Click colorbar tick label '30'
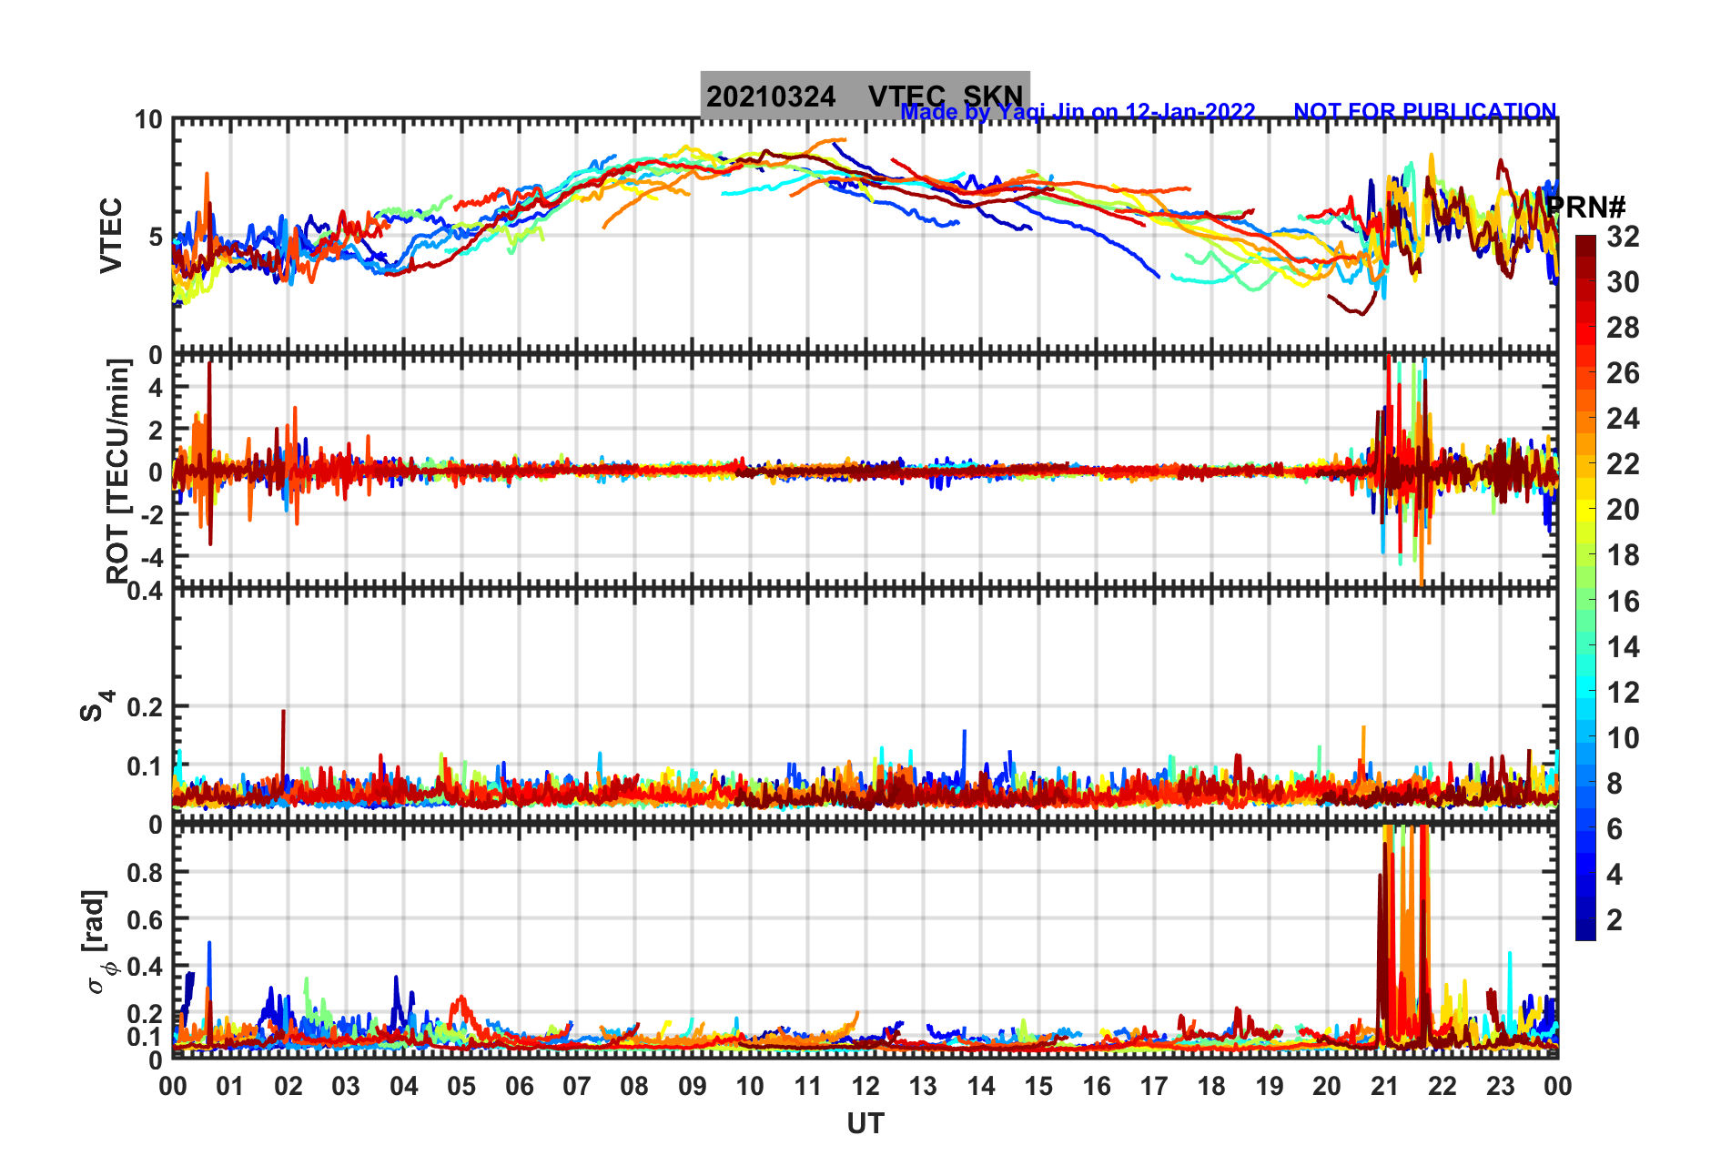Image resolution: width=1731 pixels, height=1176 pixels. [1623, 282]
